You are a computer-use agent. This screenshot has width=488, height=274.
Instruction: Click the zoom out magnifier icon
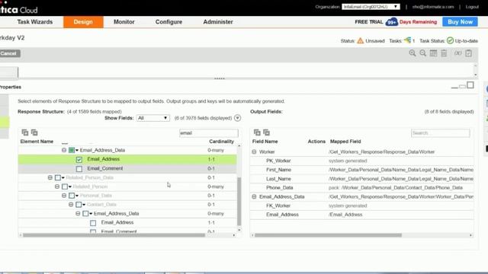coord(422,53)
